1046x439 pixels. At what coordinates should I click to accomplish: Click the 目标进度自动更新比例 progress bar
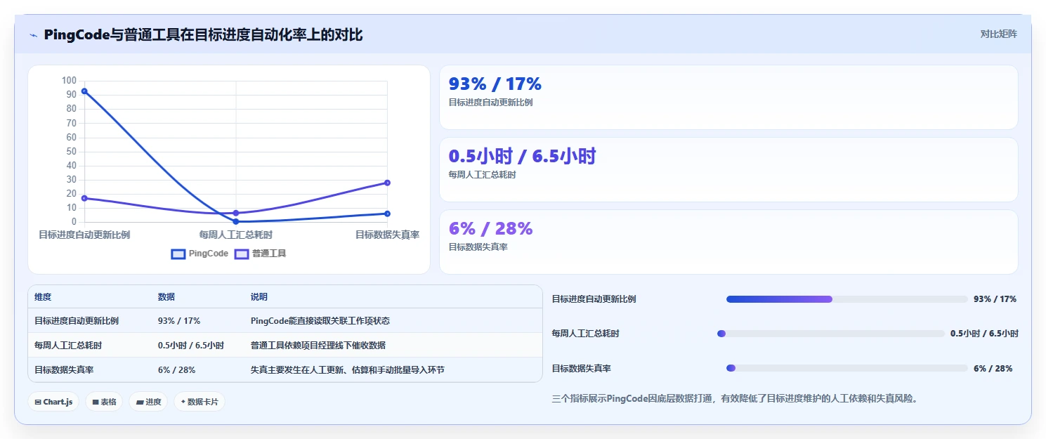coord(846,299)
